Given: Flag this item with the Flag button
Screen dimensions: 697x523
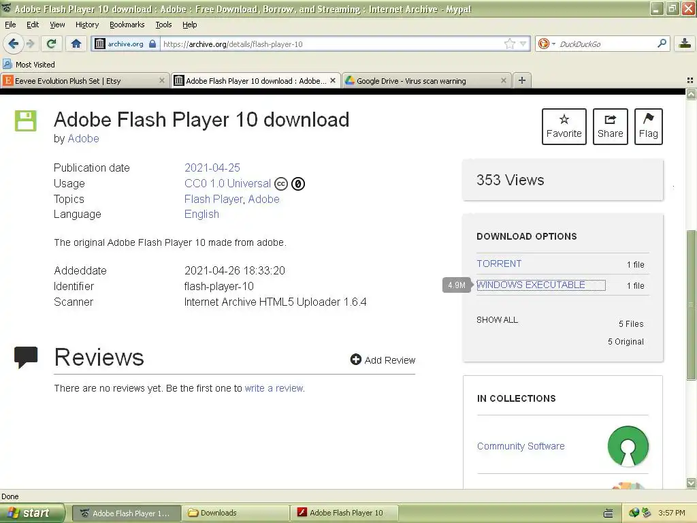Looking at the screenshot, I should click(x=648, y=126).
